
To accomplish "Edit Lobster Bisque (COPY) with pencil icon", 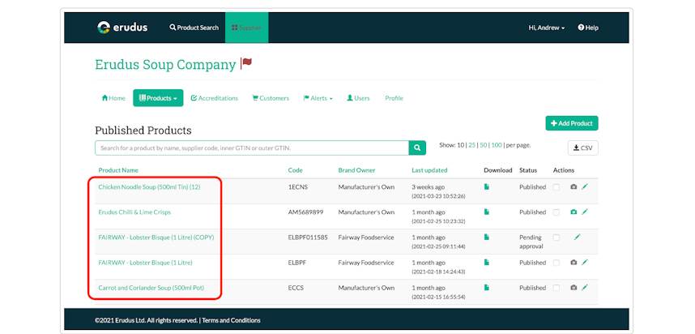I will click(577, 238).
